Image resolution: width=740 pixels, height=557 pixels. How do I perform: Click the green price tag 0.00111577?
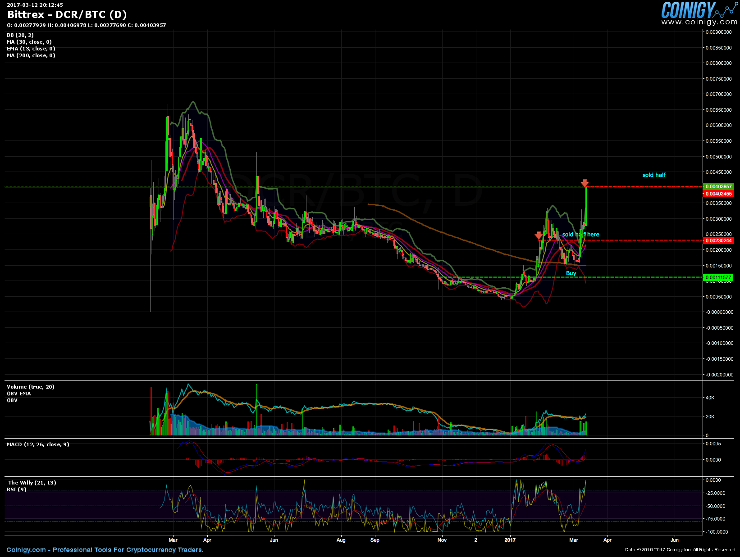[x=718, y=277]
